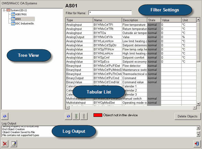Click red 'Object not in the device' swatch

97,115
